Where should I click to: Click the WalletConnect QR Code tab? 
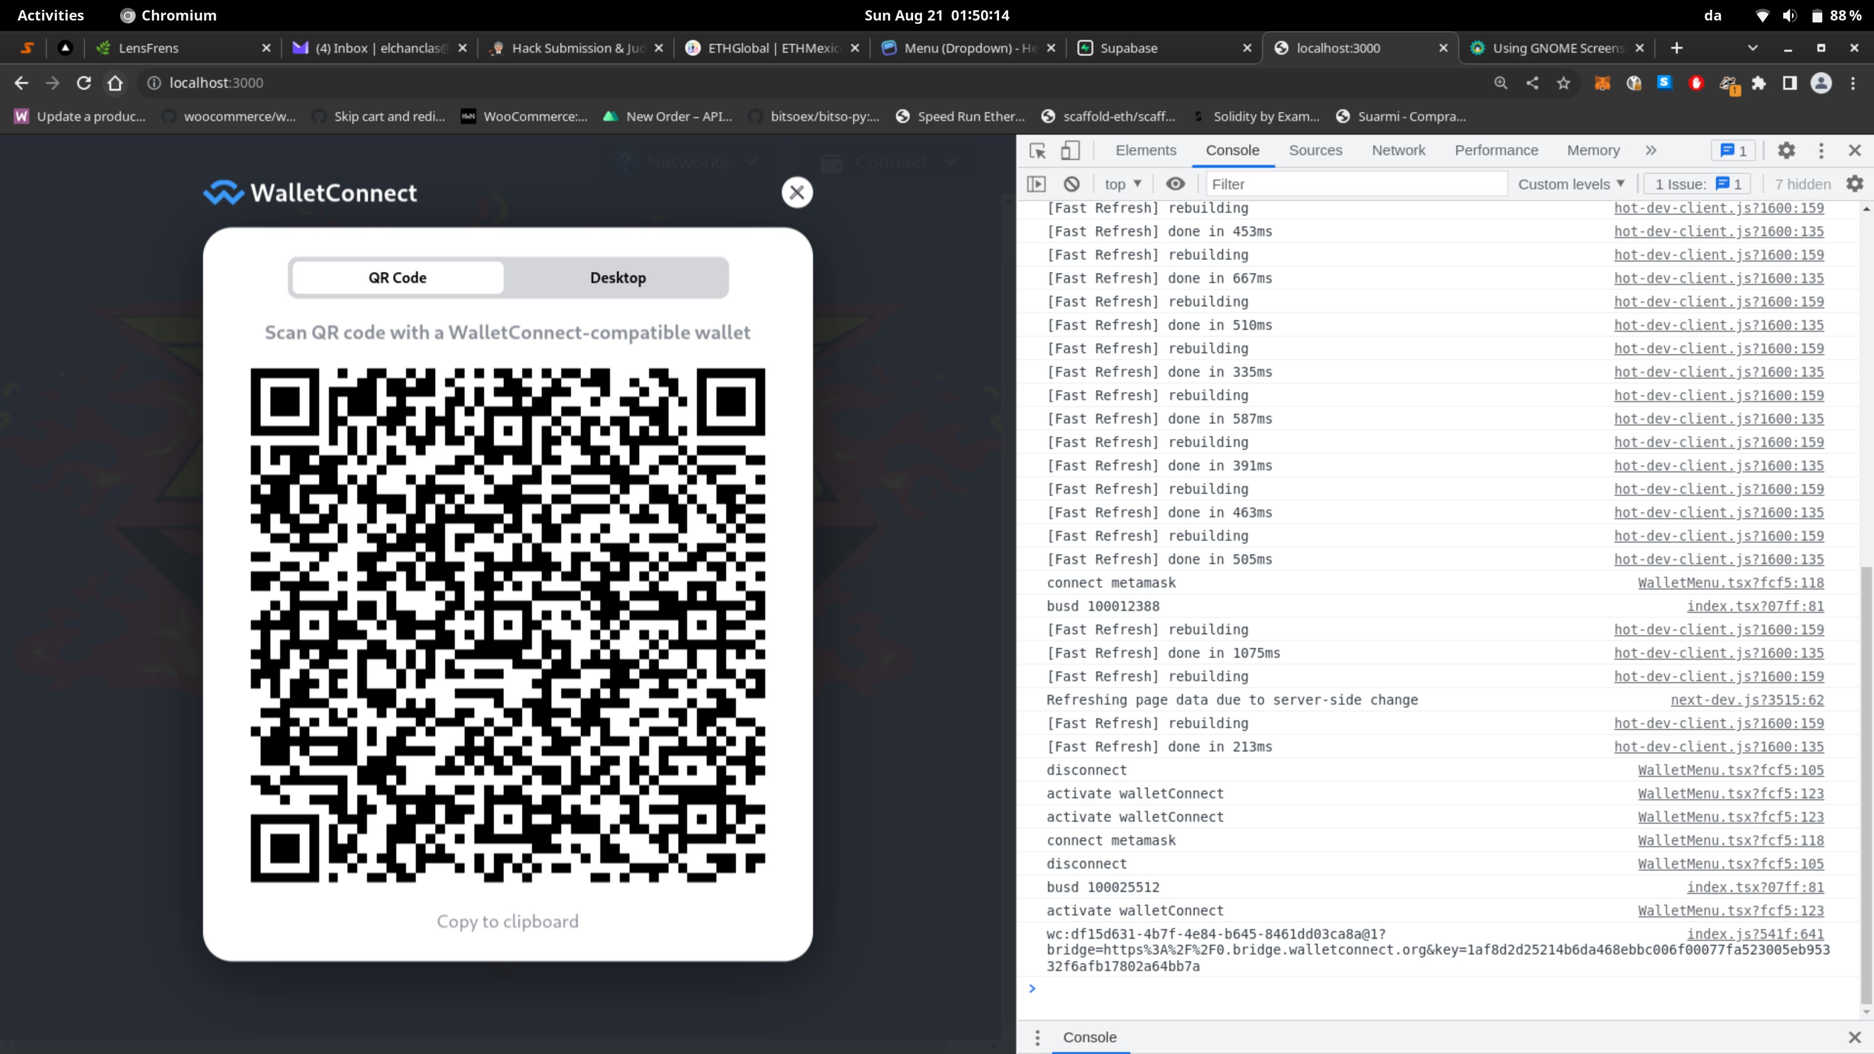click(x=396, y=277)
